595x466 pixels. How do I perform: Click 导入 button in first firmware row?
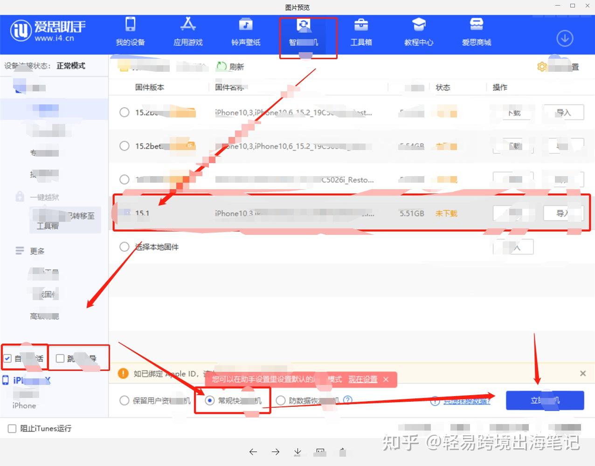tap(564, 112)
